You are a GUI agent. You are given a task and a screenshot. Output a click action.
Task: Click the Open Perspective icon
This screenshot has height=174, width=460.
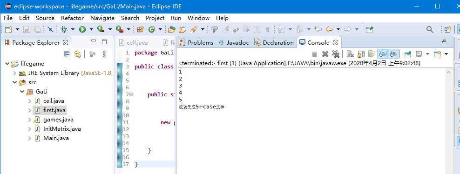point(448,29)
